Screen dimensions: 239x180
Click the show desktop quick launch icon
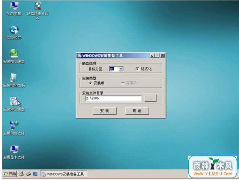[x=35, y=174]
